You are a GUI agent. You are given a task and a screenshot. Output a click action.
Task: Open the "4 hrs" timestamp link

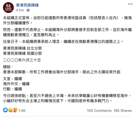tap(20, 10)
